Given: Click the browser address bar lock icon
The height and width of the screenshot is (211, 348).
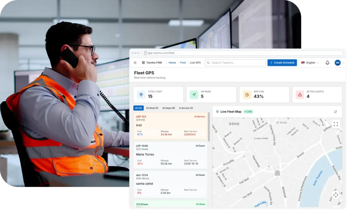Looking at the screenshot, I should [145, 53].
